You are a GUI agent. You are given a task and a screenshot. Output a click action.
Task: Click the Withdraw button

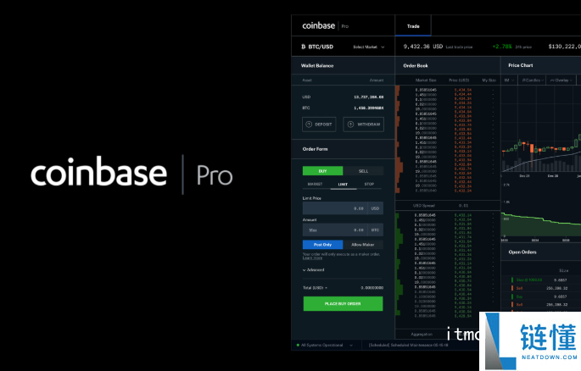tap(364, 125)
